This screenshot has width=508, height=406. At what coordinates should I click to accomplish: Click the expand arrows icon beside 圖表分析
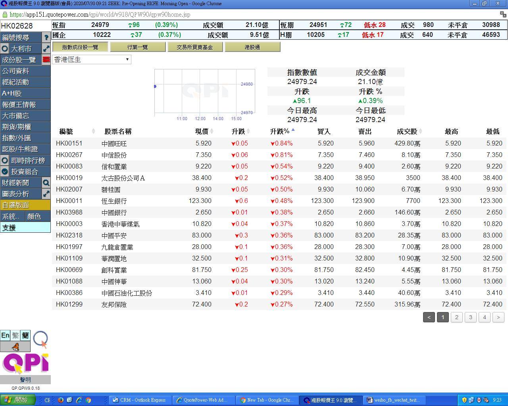coord(46,194)
